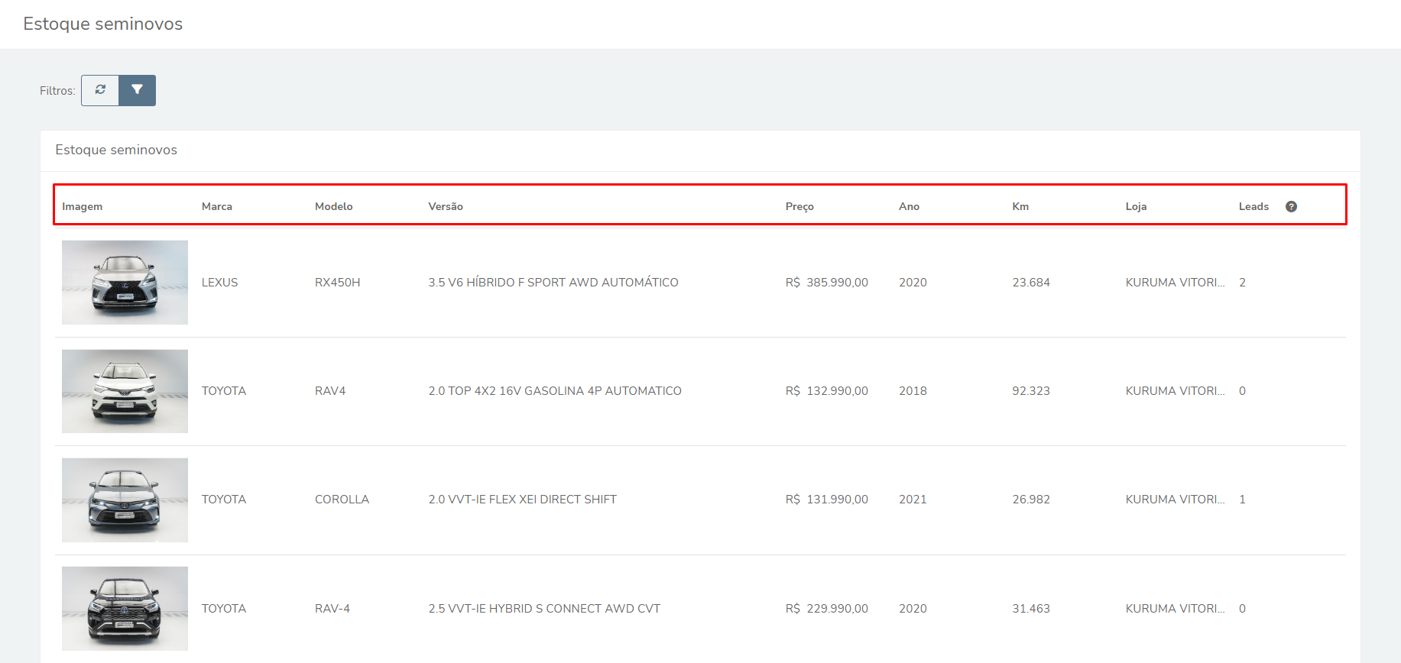This screenshot has height=663, width=1401.
Task: Click the RAV-4 model cell
Action: pos(332,609)
